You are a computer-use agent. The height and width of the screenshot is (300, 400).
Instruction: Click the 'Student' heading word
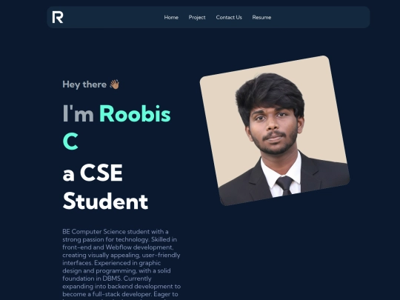click(x=105, y=201)
